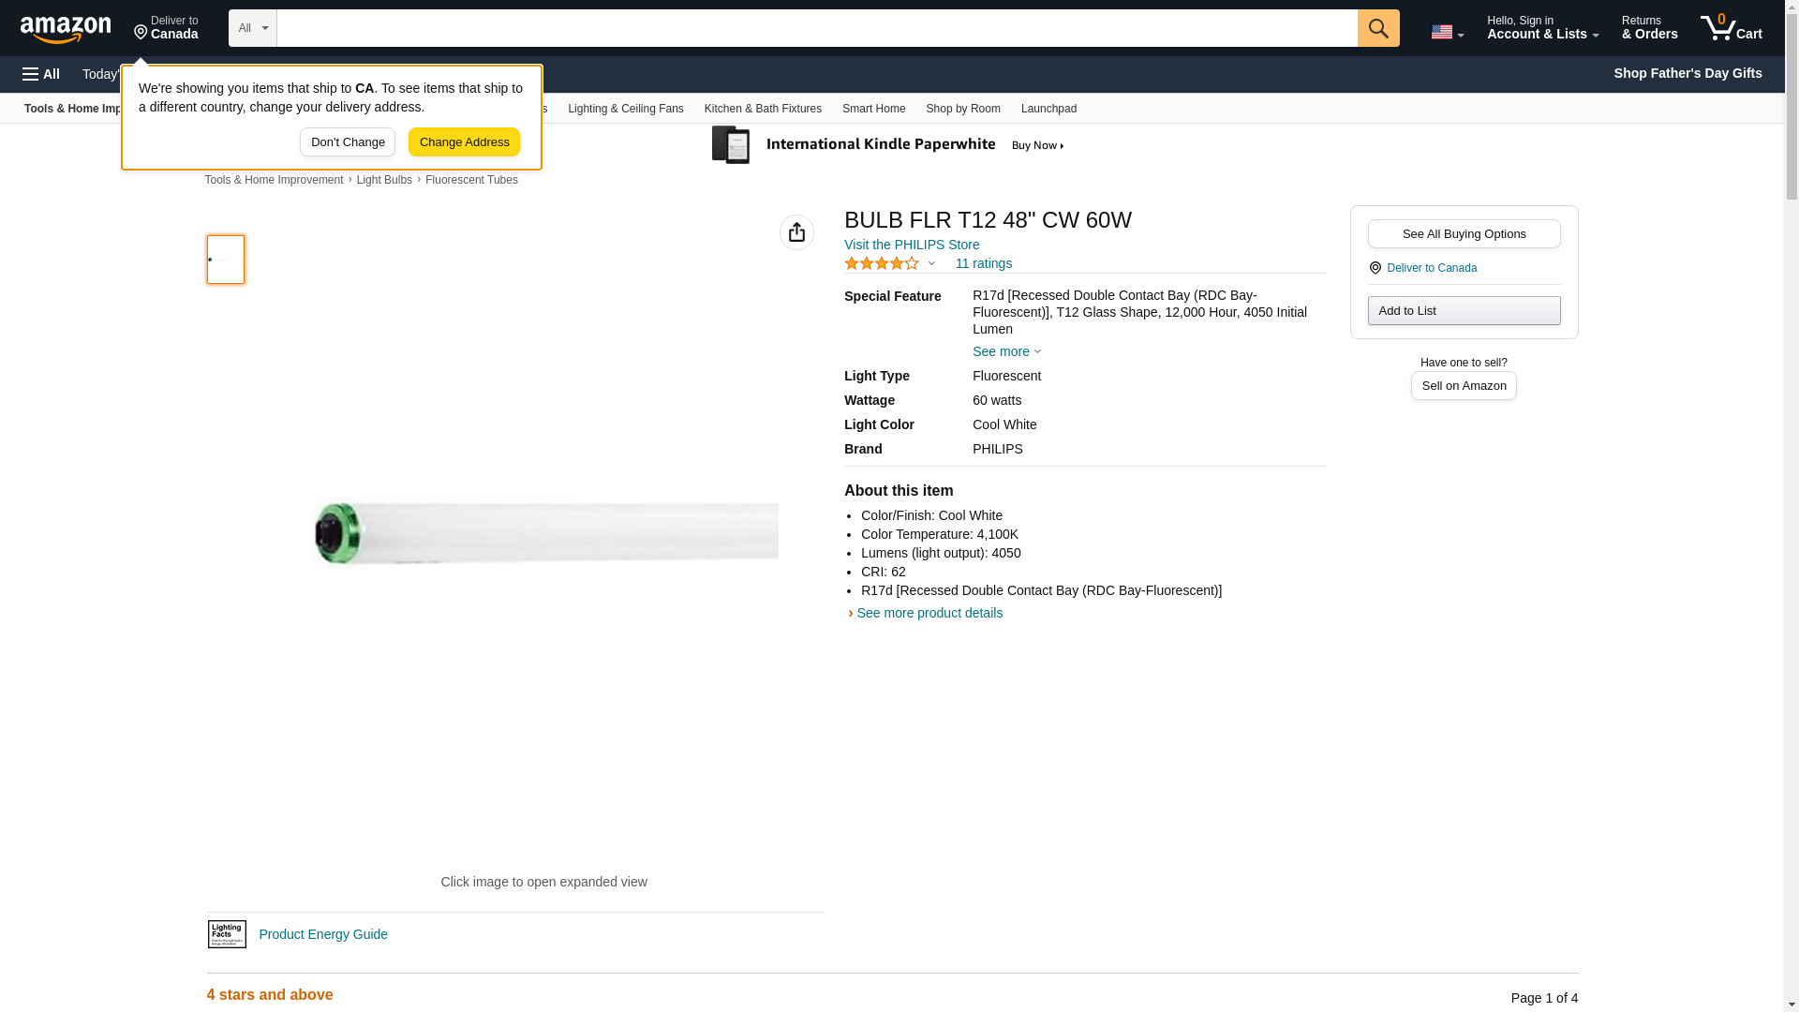Image resolution: width=1799 pixels, height=1012 pixels.
Task: Open the Smart Home tab
Action: point(872,109)
